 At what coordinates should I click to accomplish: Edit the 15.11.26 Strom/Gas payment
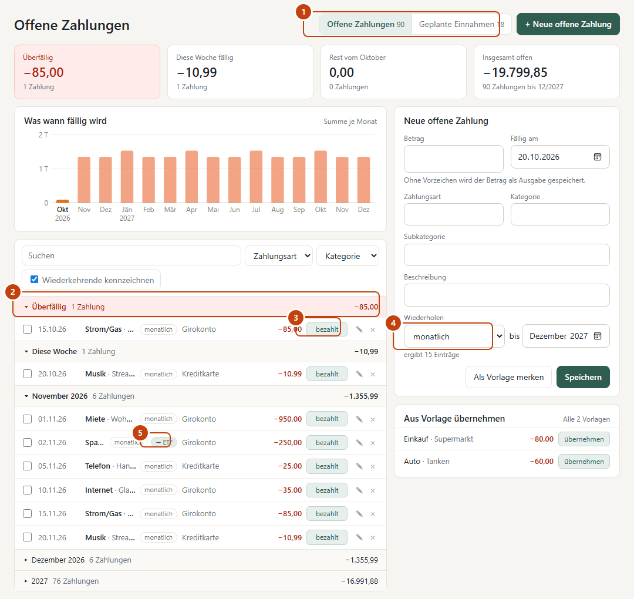coord(359,514)
